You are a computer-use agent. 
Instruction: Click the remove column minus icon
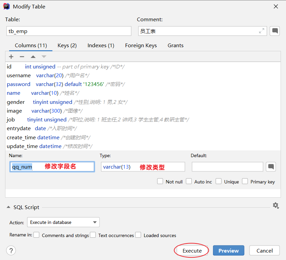coord(22,57)
